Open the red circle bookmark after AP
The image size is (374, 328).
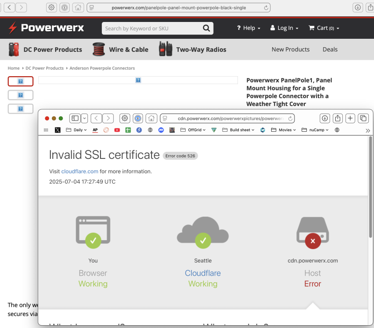click(106, 130)
